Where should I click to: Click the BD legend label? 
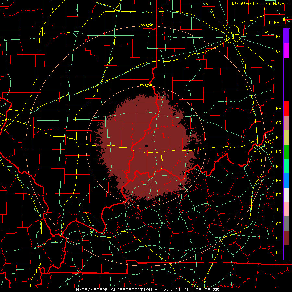click(x=278, y=138)
